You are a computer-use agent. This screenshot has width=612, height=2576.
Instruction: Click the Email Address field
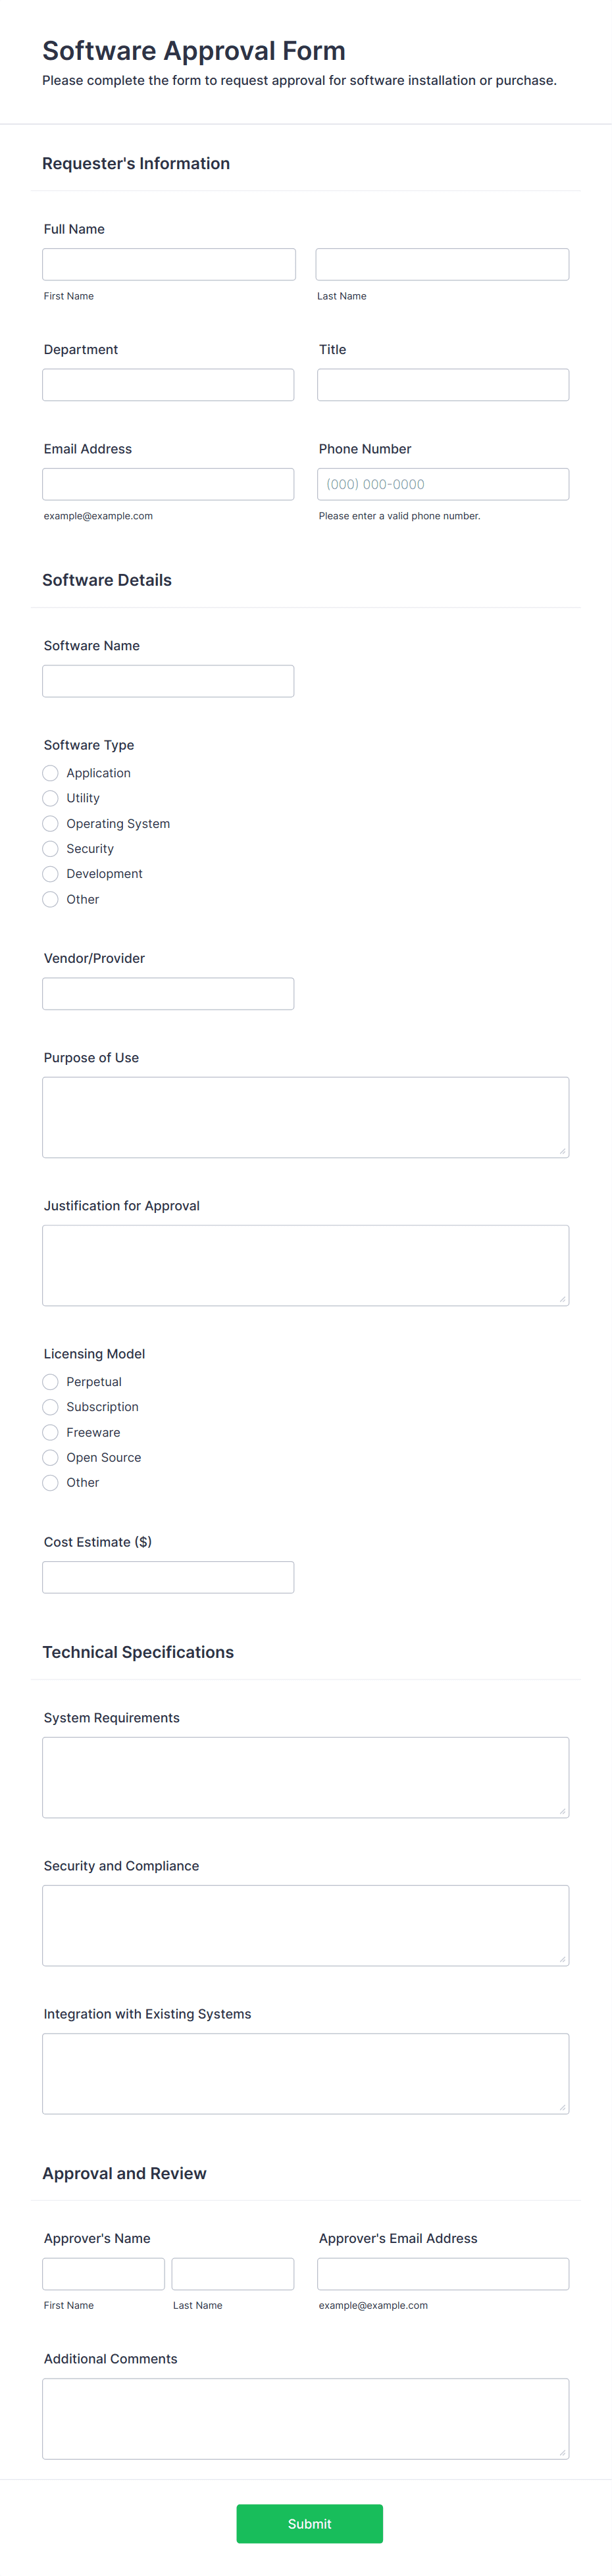[x=168, y=483]
